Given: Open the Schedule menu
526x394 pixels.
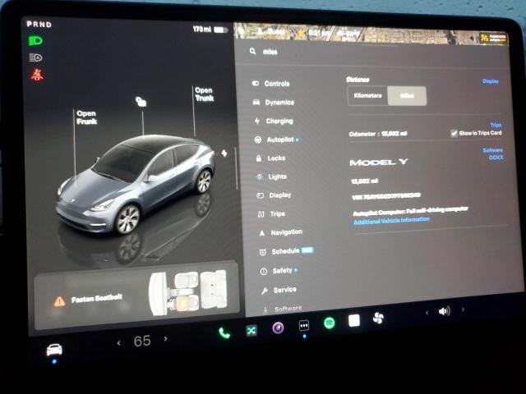Looking at the screenshot, I should pyautogui.click(x=286, y=251).
